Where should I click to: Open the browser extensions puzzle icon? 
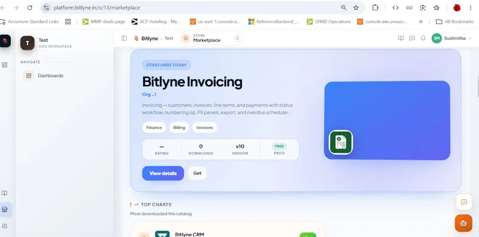click(375, 8)
